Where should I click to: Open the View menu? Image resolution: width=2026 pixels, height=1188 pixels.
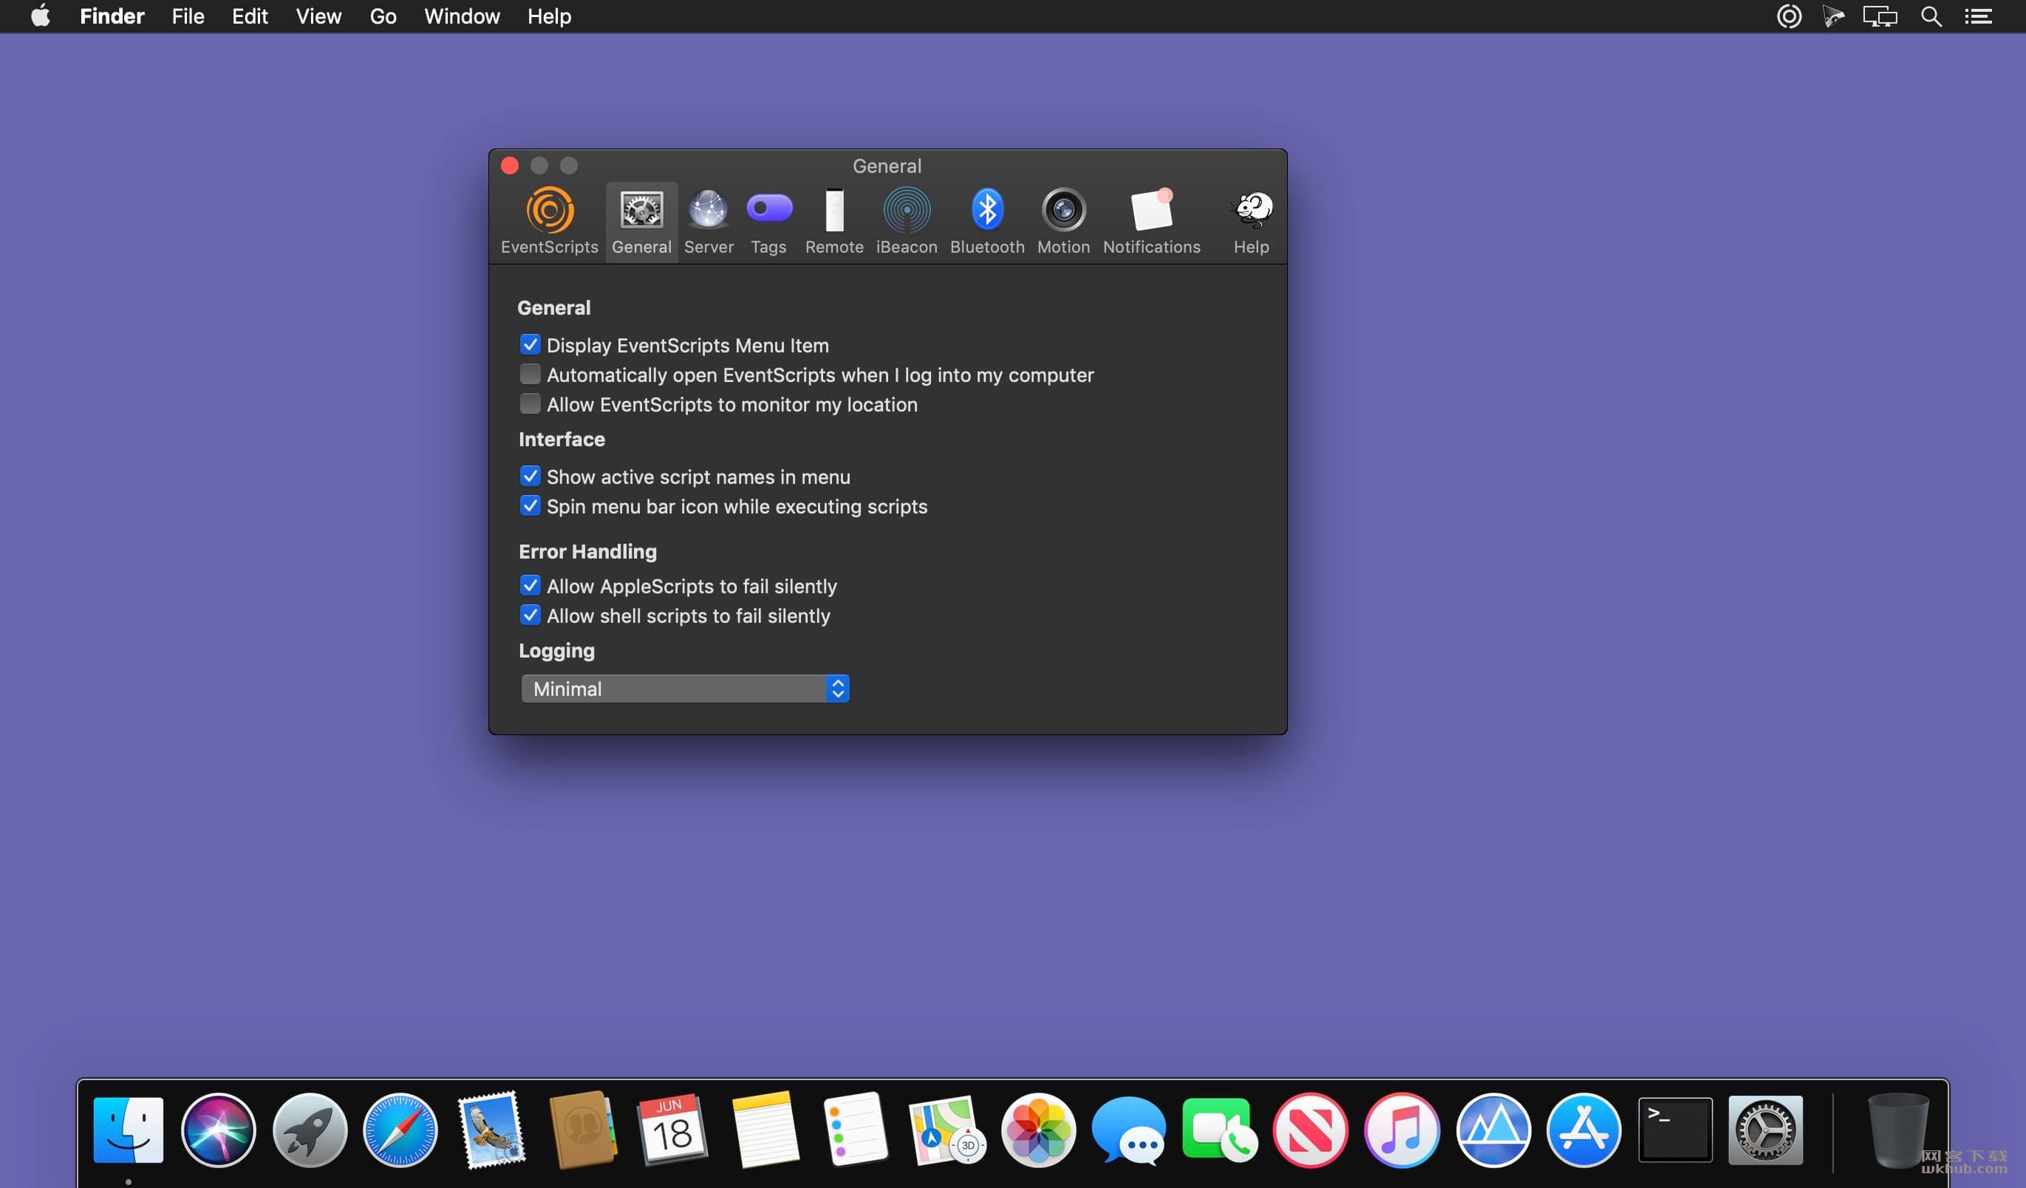(318, 16)
